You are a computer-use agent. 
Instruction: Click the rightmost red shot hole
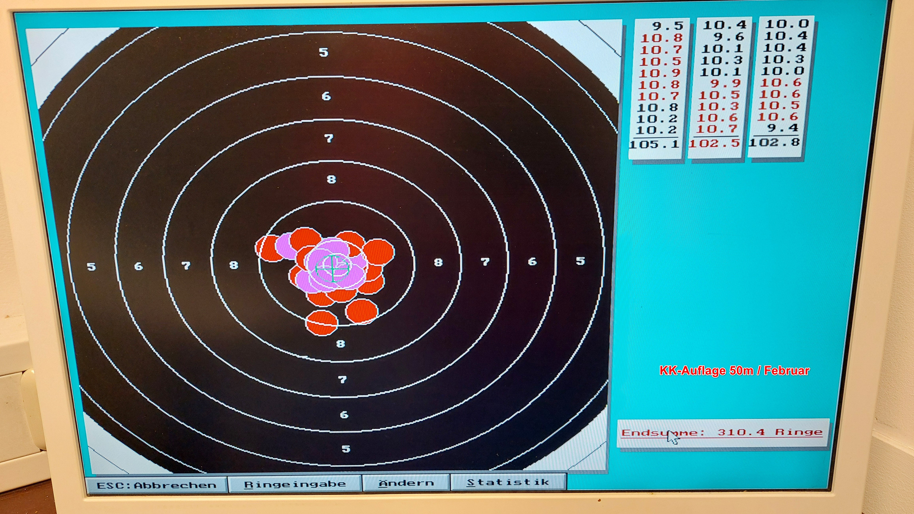(x=379, y=251)
